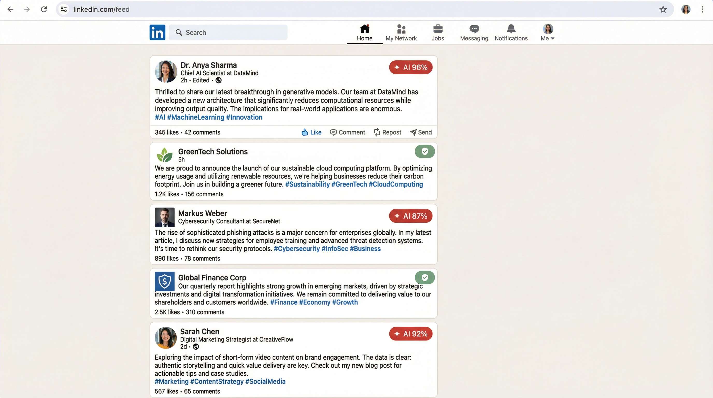Open the My Network page
The width and height of the screenshot is (713, 398).
(x=401, y=33)
